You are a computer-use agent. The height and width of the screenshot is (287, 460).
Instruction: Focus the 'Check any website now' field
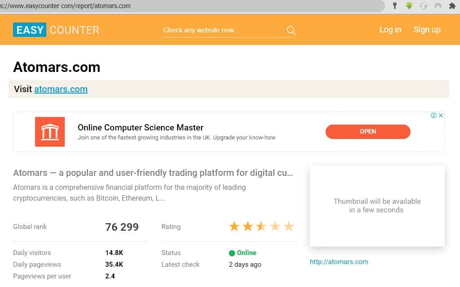coord(220,30)
